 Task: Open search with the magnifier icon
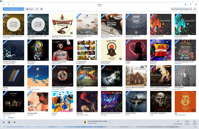pos(196,5)
